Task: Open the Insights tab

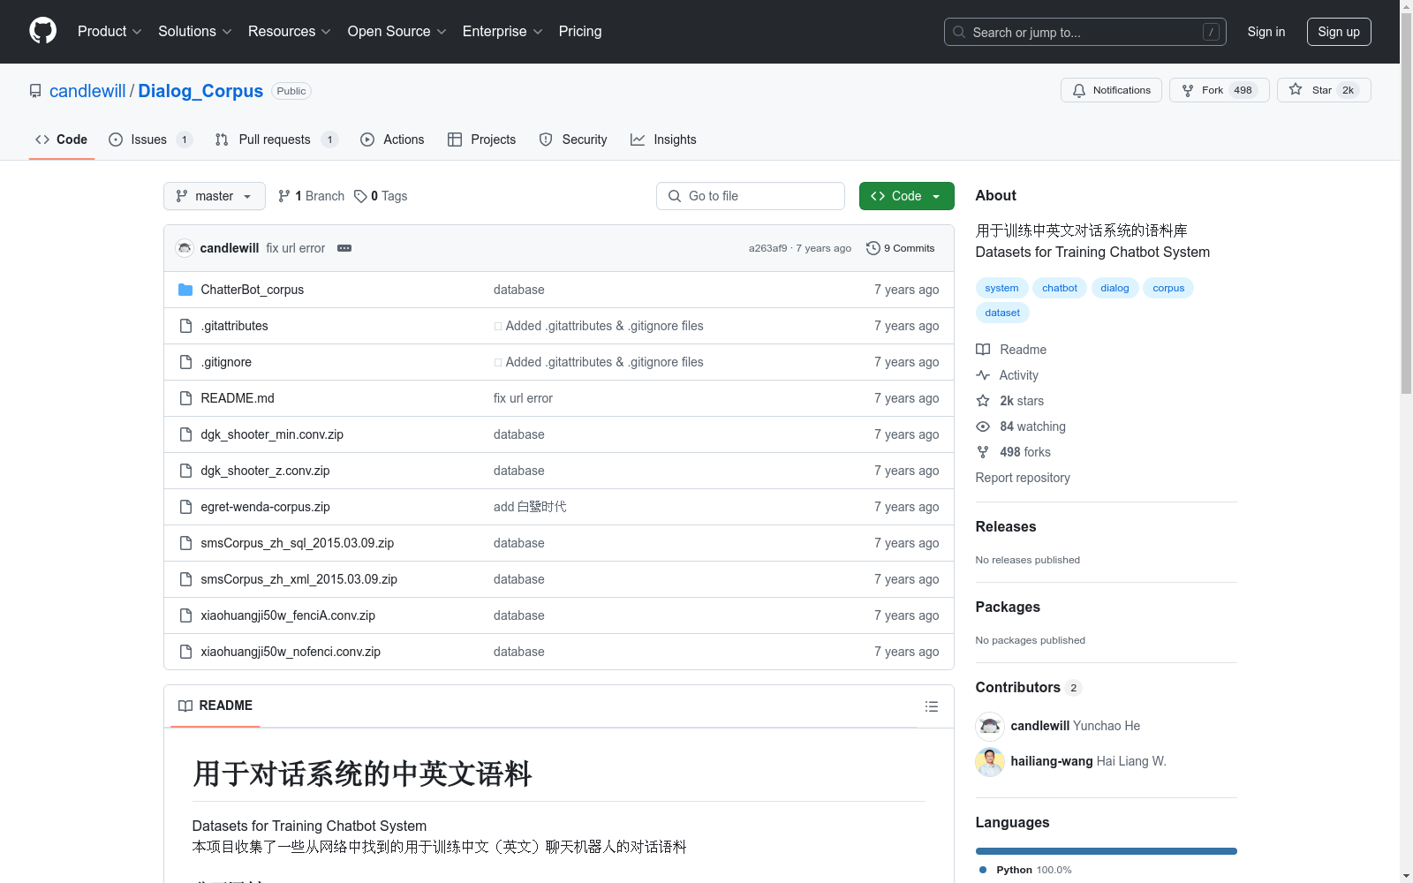Action: click(663, 140)
